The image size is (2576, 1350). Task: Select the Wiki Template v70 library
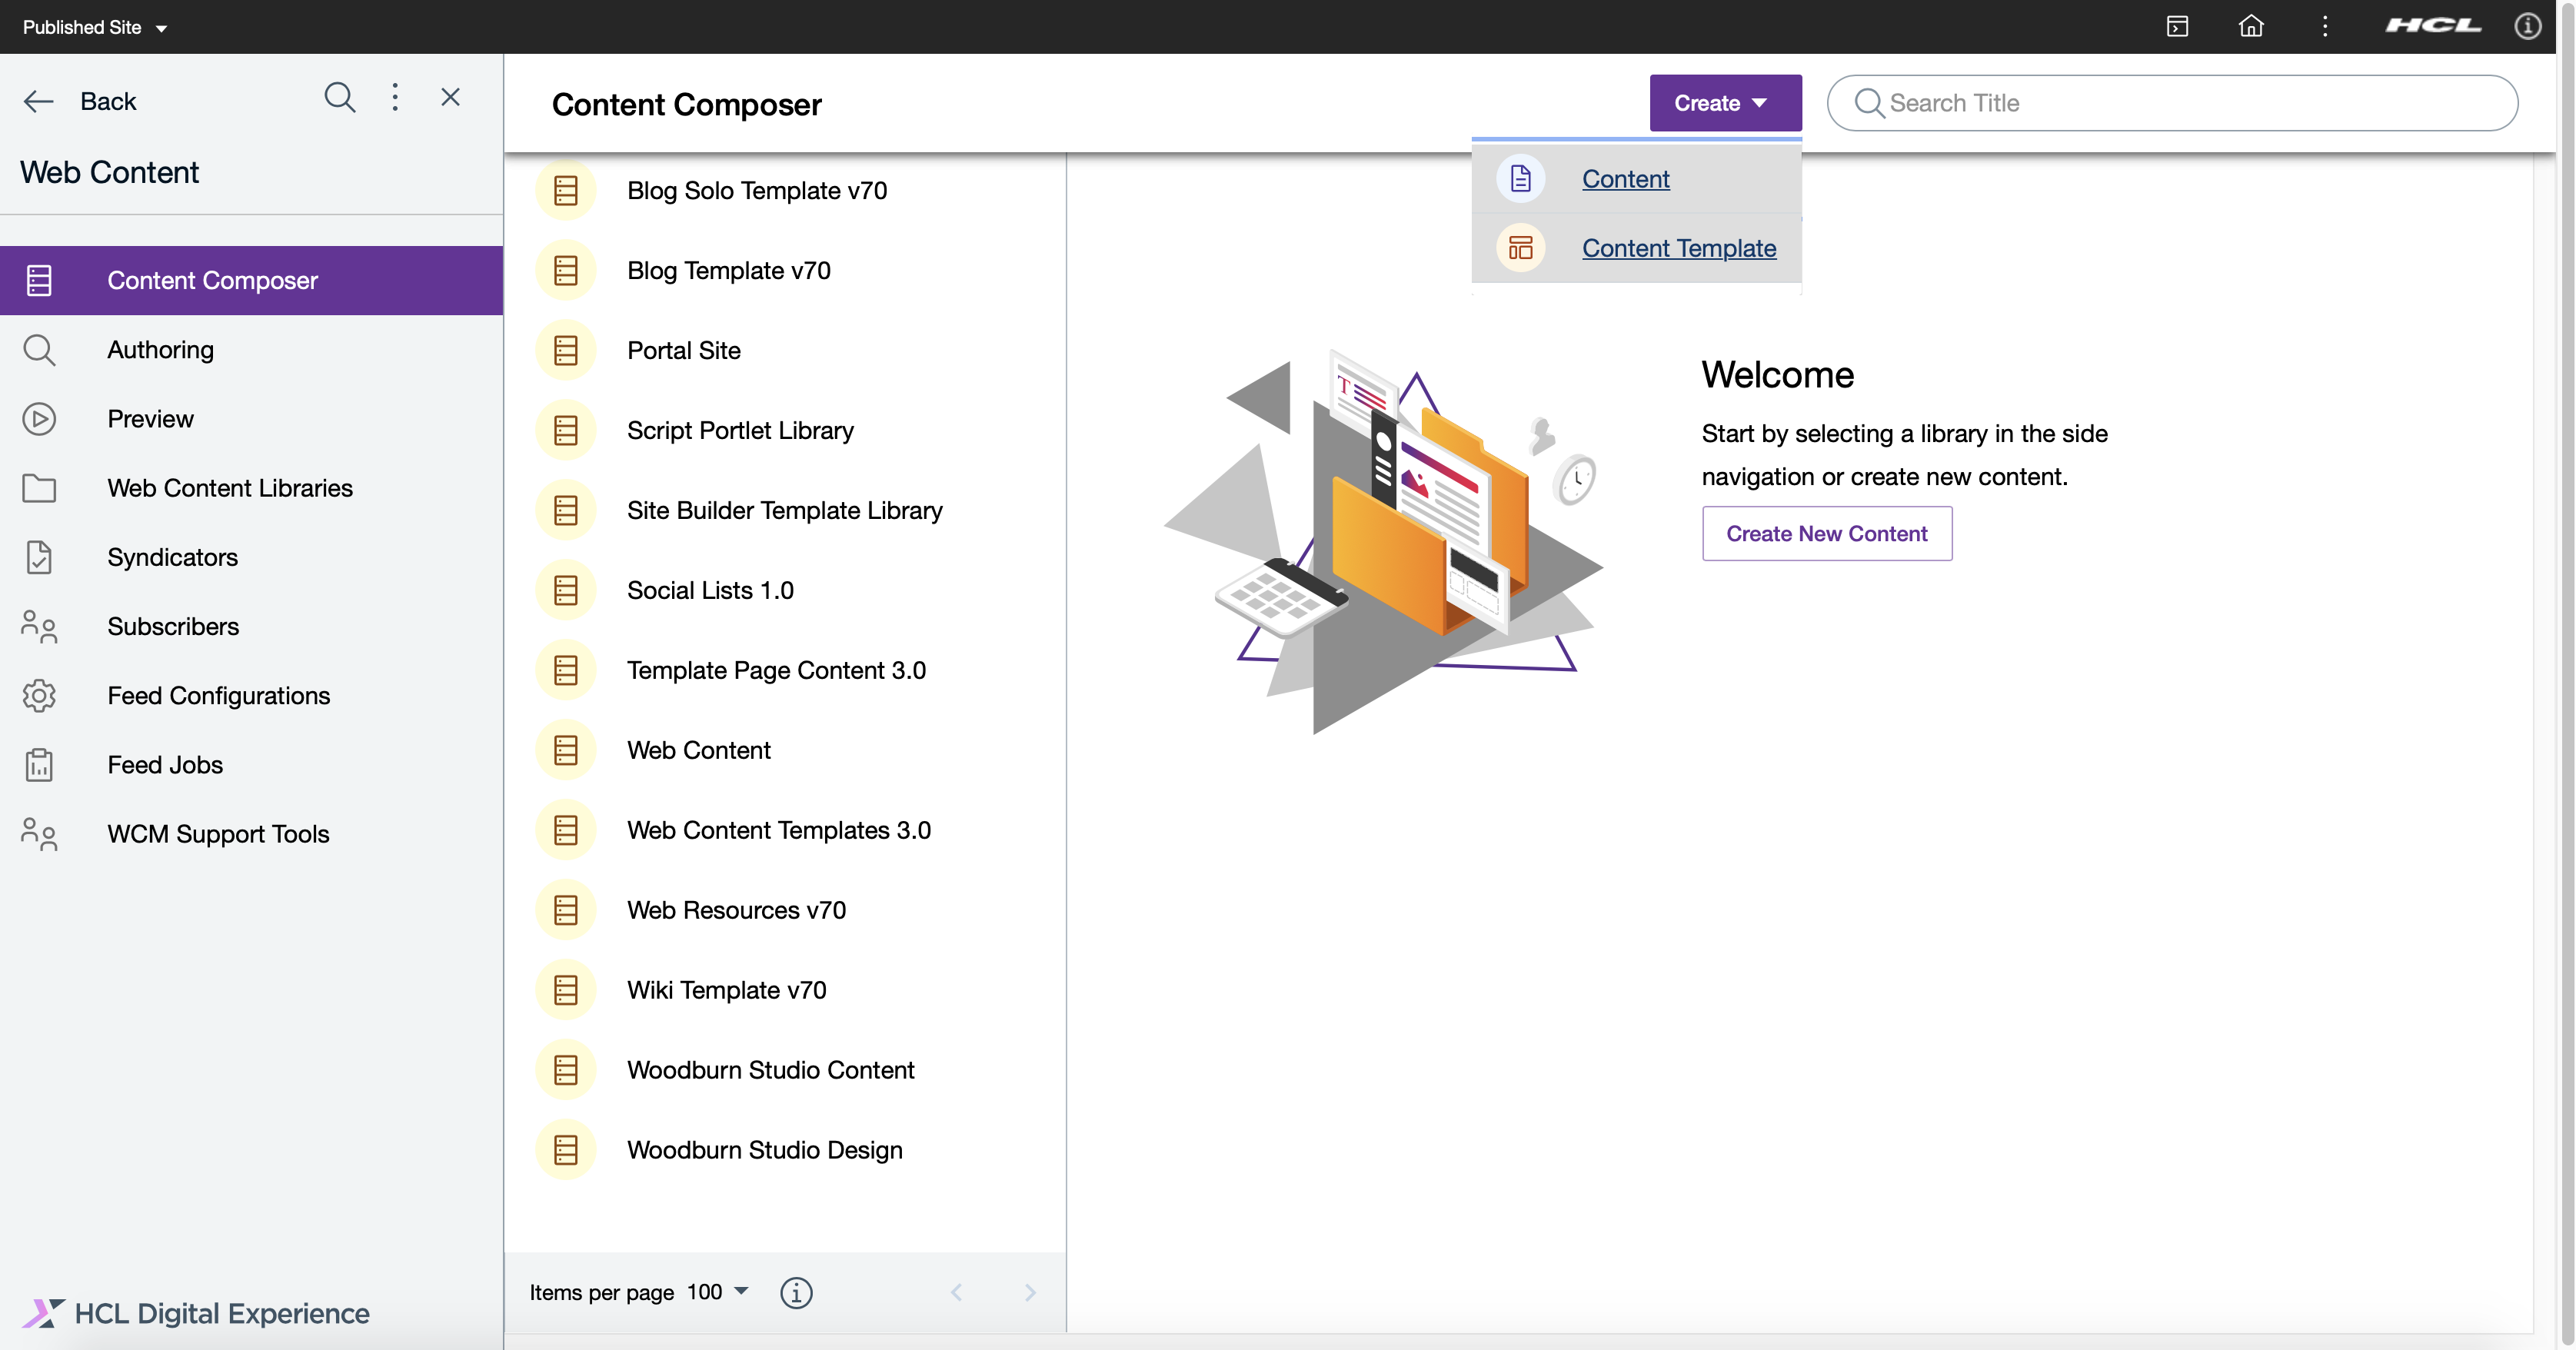(x=784, y=990)
